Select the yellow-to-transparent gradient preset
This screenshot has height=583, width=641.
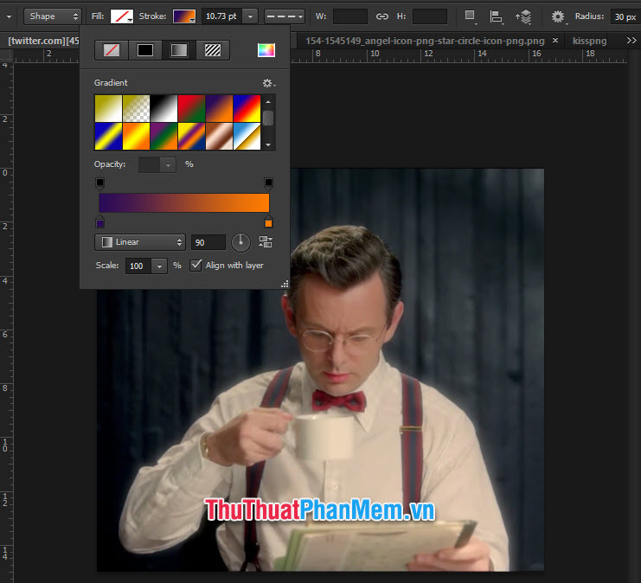136,108
